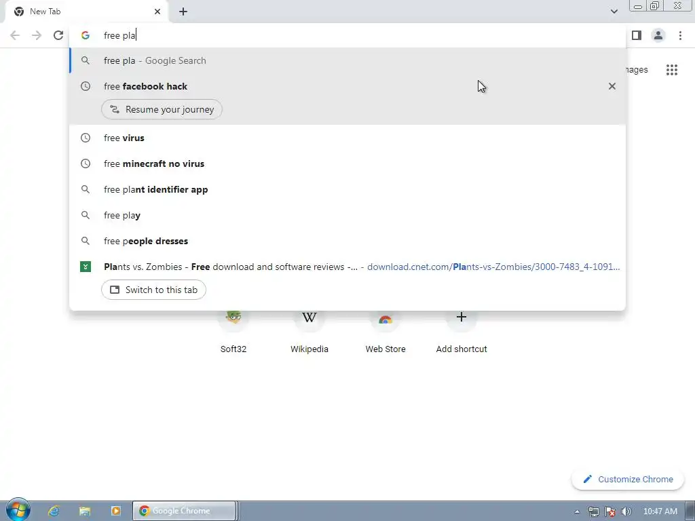Click magnifier icon beside 'free play'
The image size is (695, 521).
pyautogui.click(x=86, y=215)
